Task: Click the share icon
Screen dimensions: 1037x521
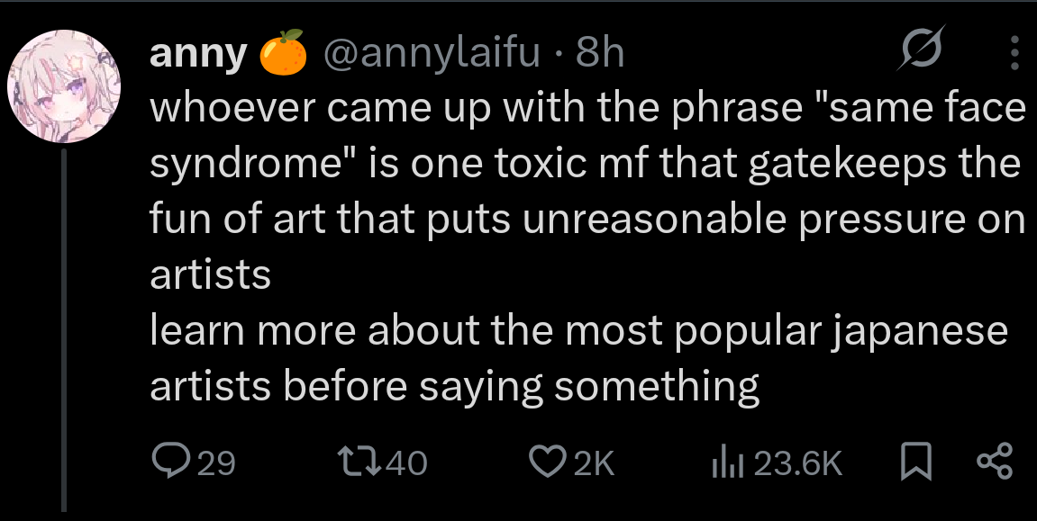Action: [x=994, y=463]
